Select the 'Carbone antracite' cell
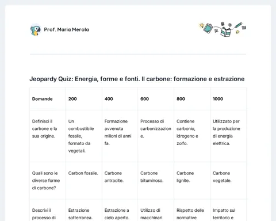This screenshot has width=276, height=221. [120, 181]
